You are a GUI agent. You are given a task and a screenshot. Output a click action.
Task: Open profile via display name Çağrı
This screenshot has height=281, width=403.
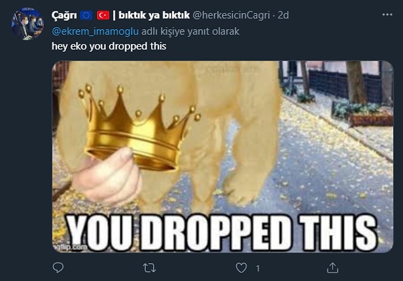pyautogui.click(x=64, y=15)
